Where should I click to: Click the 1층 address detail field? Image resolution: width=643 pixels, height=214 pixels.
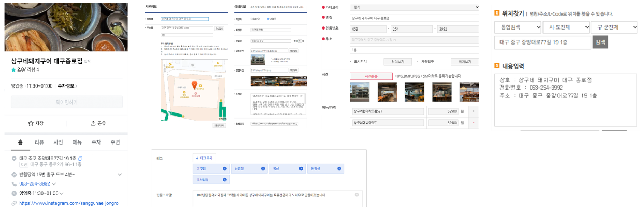pos(415,49)
